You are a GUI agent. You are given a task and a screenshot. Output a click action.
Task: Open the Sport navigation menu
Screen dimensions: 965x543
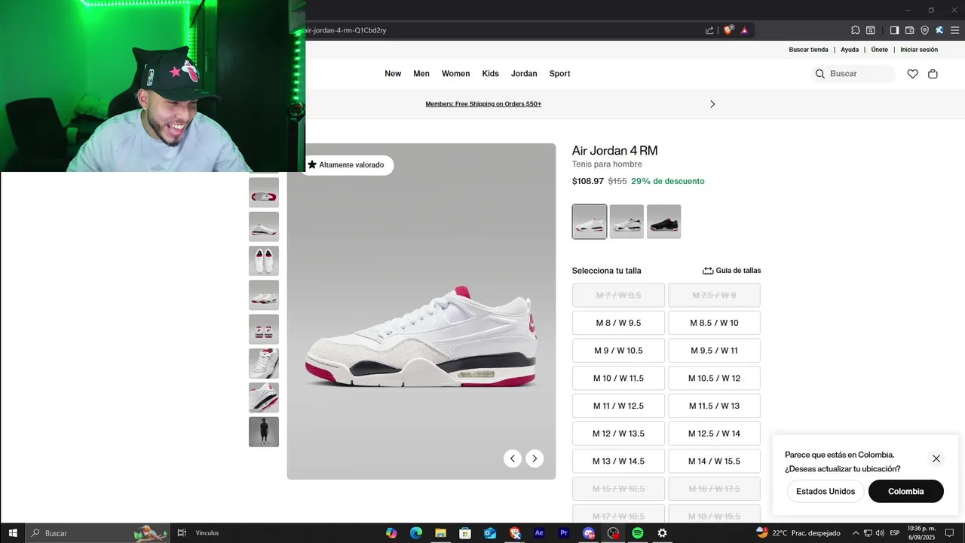(559, 74)
